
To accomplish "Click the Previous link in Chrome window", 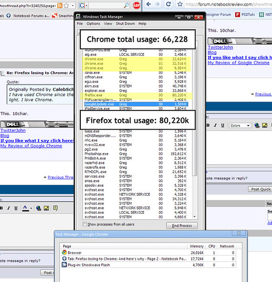I will 264,94.
